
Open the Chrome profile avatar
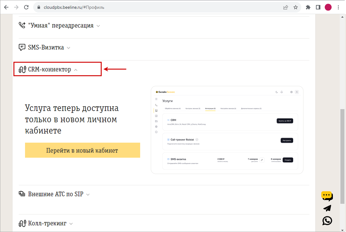328,7
